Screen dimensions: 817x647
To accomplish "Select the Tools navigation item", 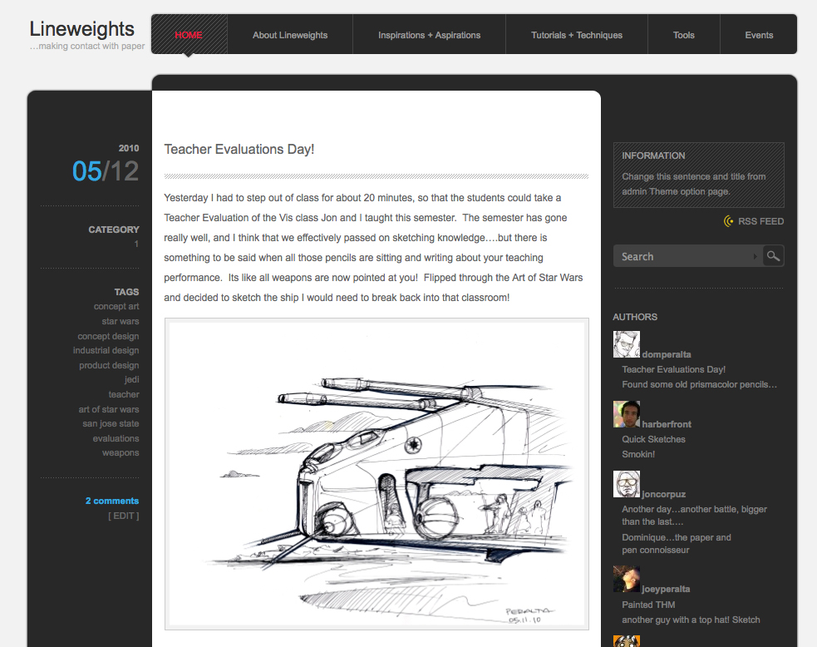I will pyautogui.click(x=684, y=35).
